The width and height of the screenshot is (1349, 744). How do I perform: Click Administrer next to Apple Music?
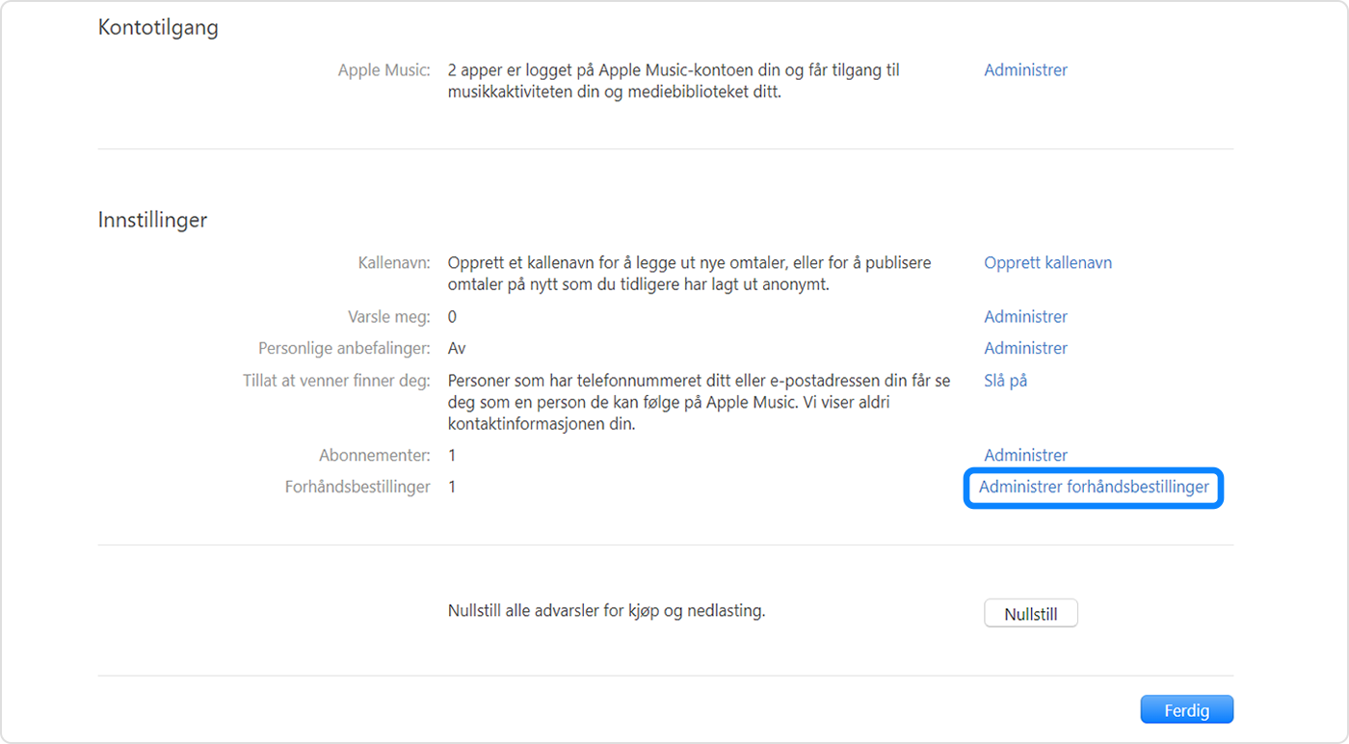1025,69
